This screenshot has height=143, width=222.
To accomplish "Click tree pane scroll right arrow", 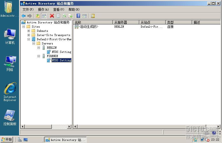I will coord(69,126).
